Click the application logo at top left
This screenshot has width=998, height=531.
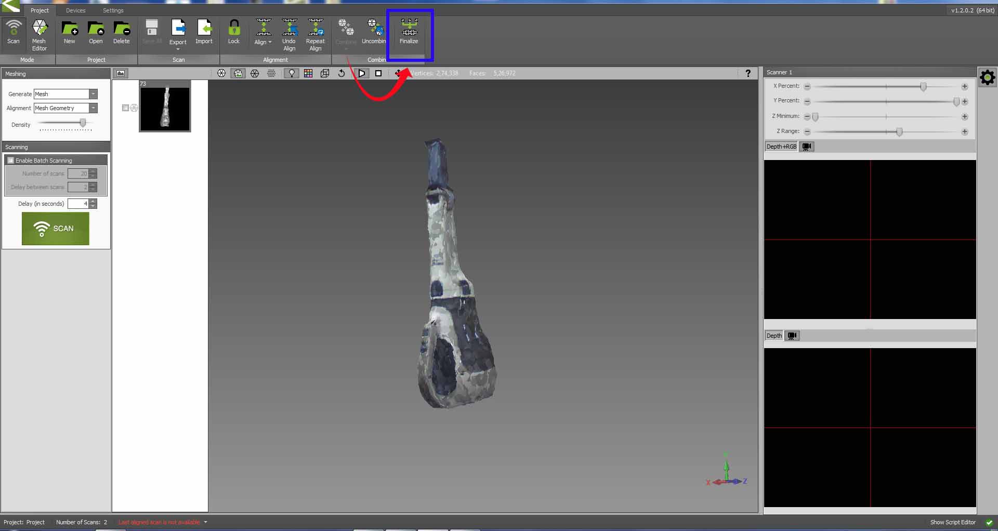10,6
